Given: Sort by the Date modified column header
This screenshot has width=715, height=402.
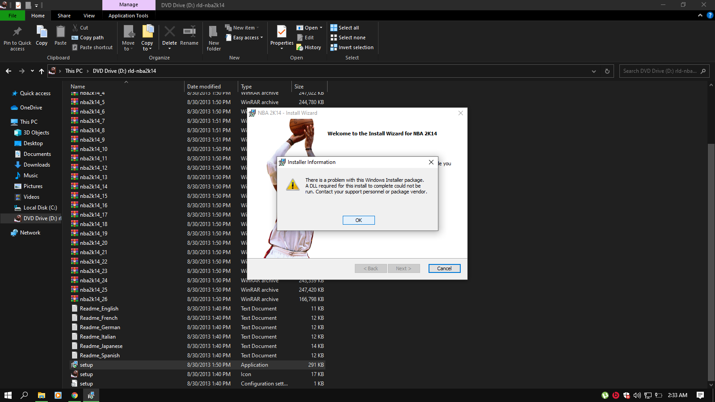Looking at the screenshot, I should (x=211, y=87).
